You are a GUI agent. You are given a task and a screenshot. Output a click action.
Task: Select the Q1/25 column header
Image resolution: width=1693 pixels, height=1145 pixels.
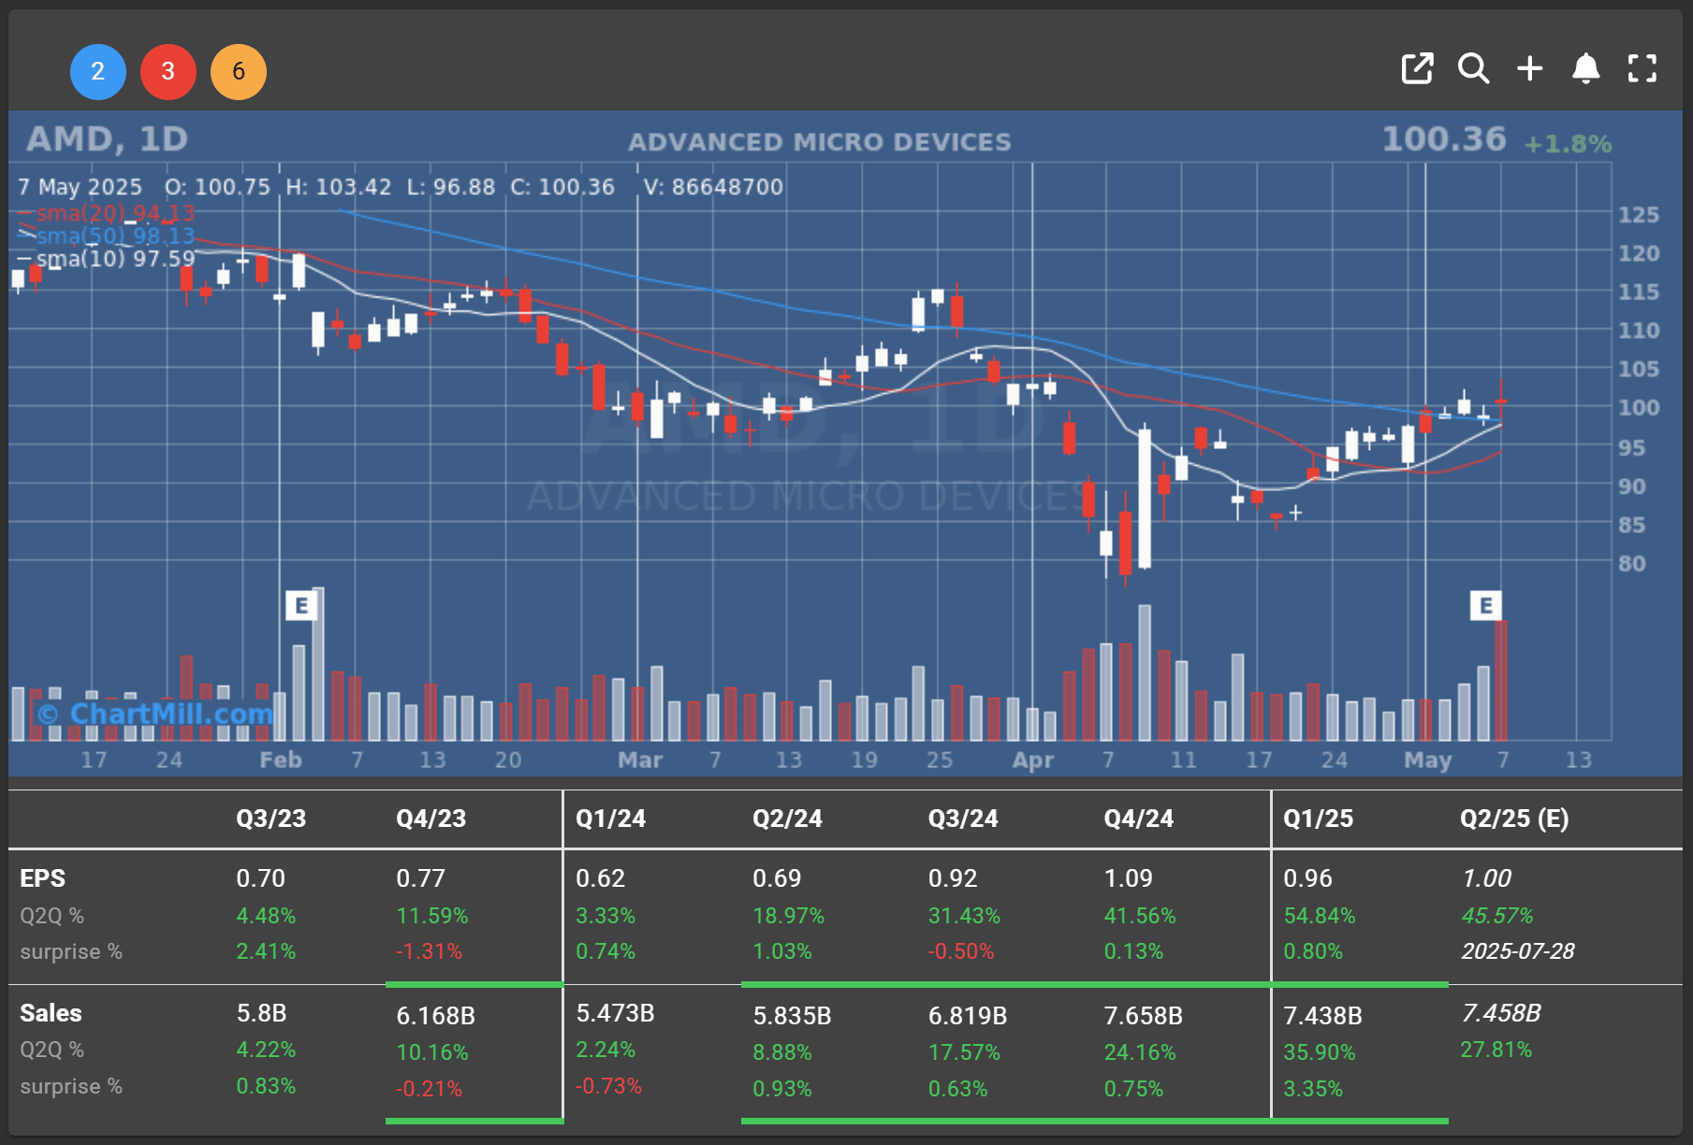(x=1319, y=819)
